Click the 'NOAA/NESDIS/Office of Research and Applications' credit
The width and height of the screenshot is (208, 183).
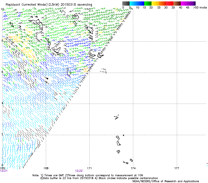point(166,181)
